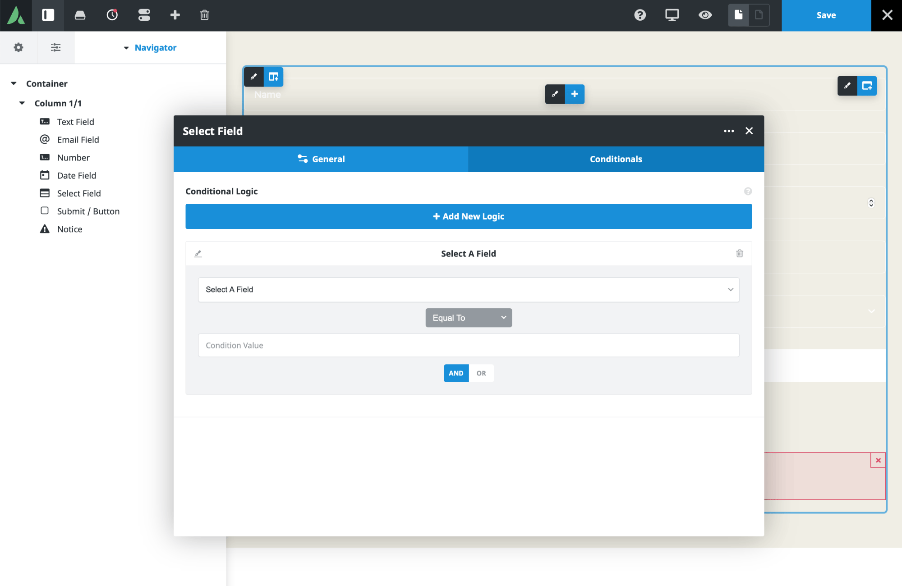Image resolution: width=902 pixels, height=586 pixels.
Task: Click the pencil icon beside Select A Field
Action: (x=198, y=253)
